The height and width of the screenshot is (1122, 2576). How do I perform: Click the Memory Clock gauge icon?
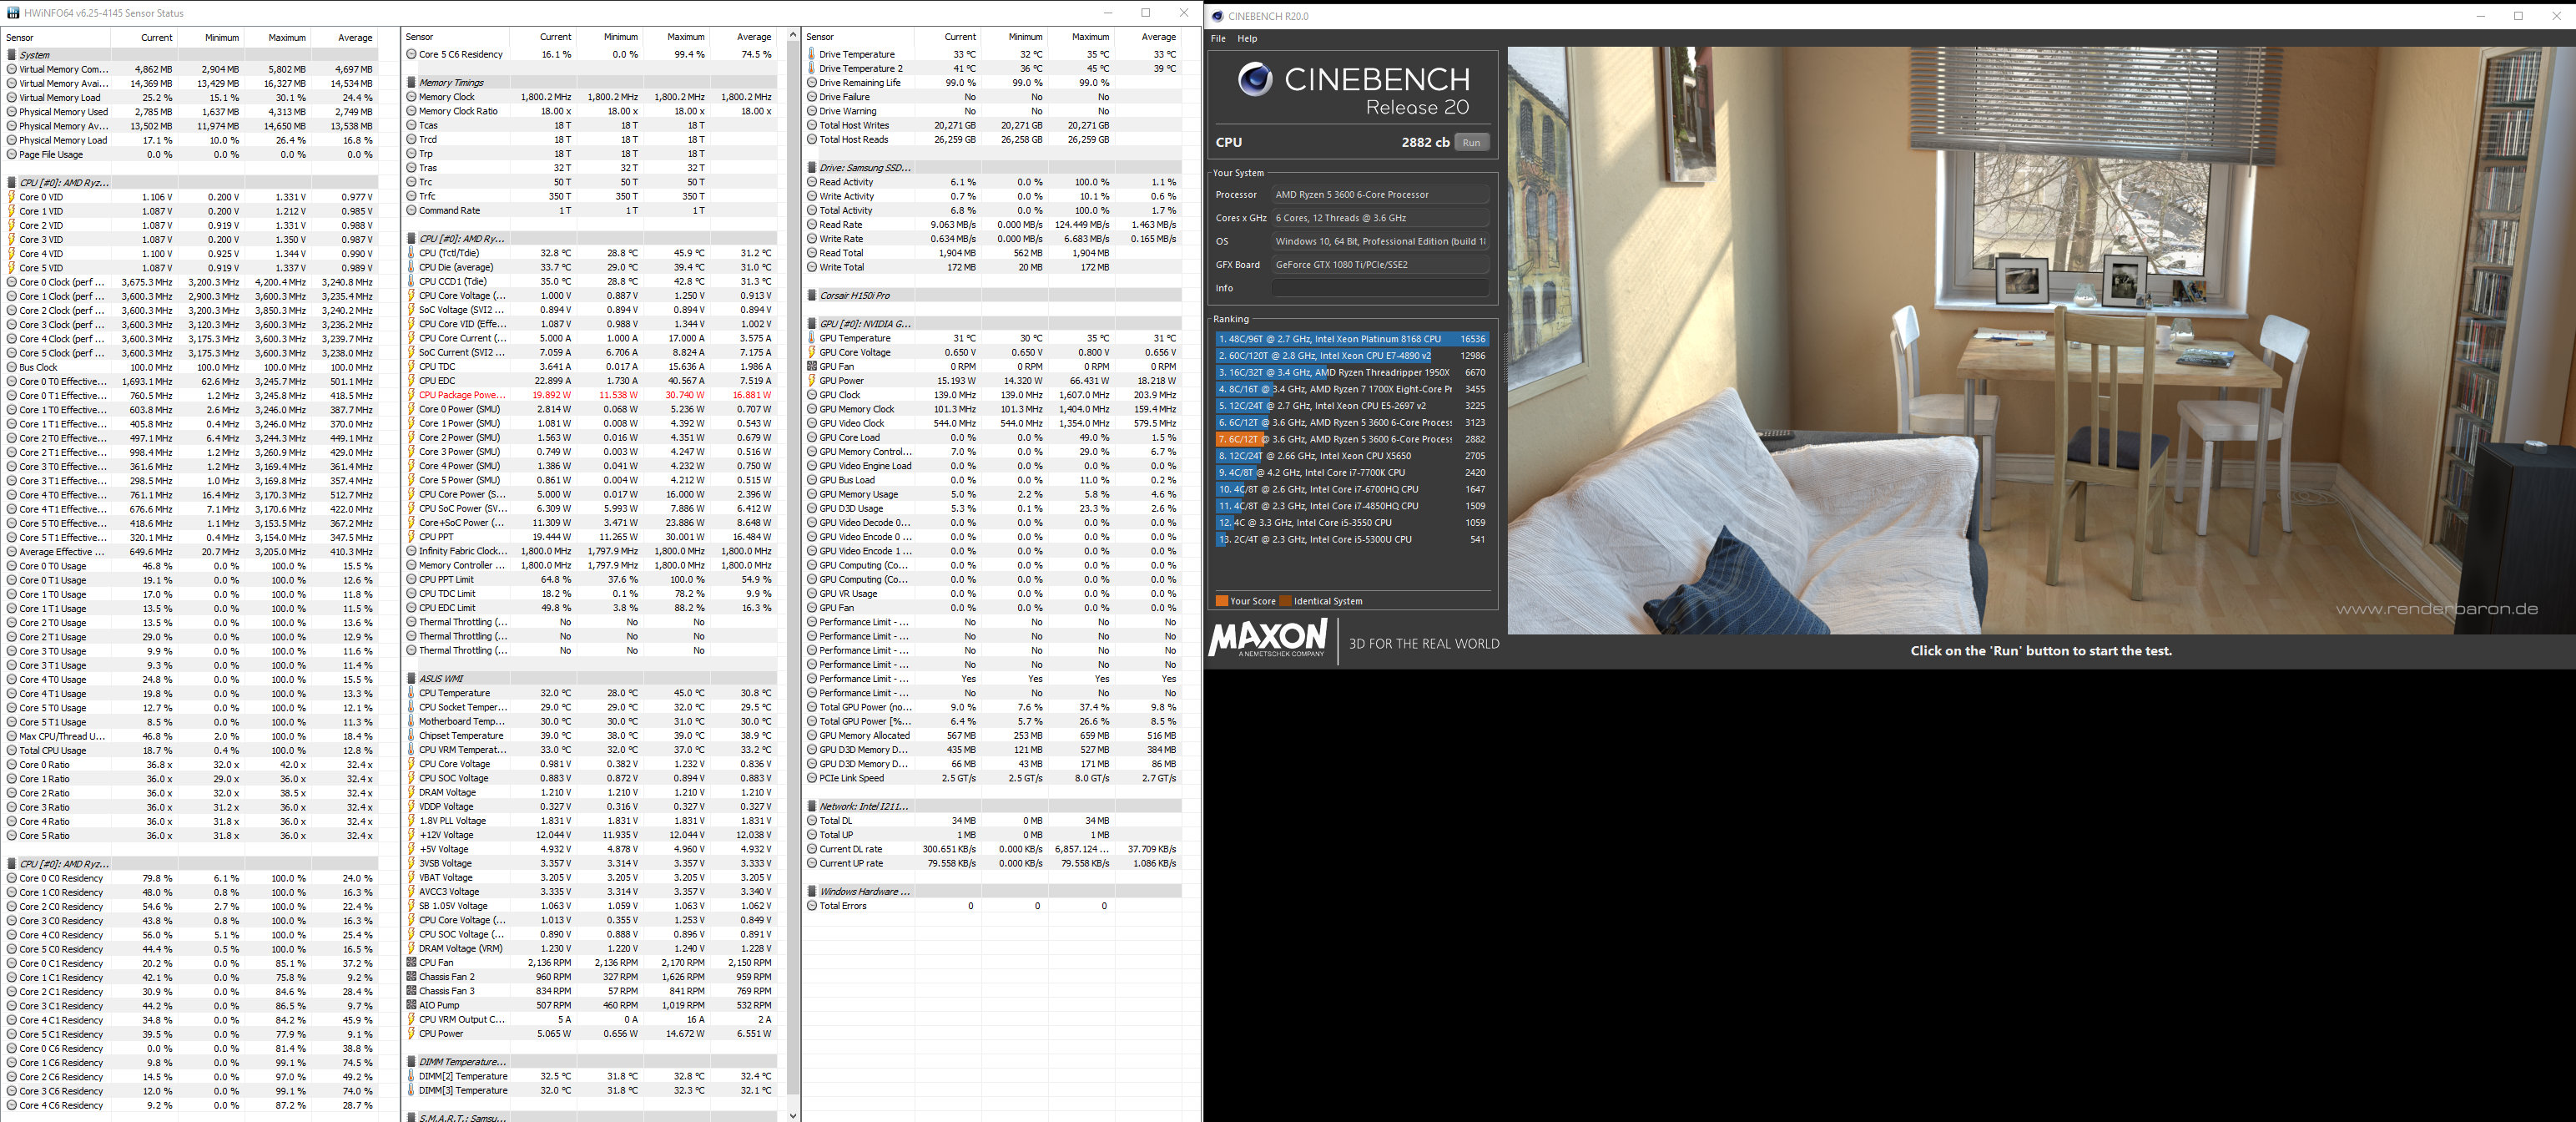click(412, 97)
